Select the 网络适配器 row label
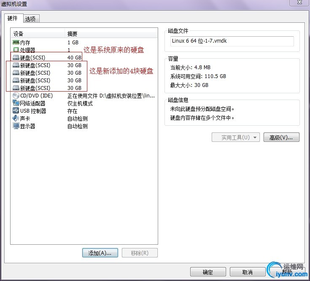 click(32, 103)
